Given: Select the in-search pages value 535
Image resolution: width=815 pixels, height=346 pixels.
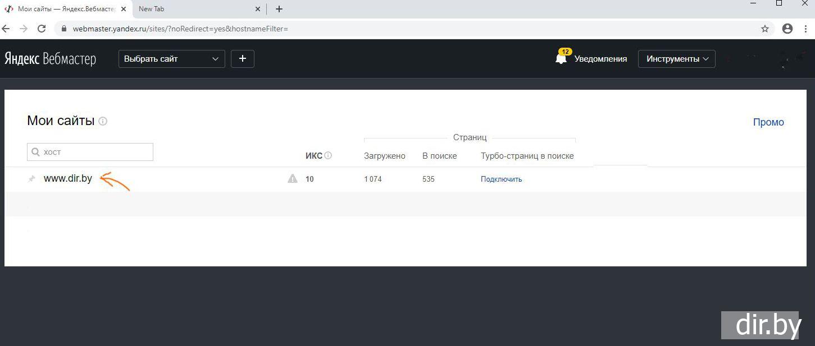Looking at the screenshot, I should coord(428,179).
